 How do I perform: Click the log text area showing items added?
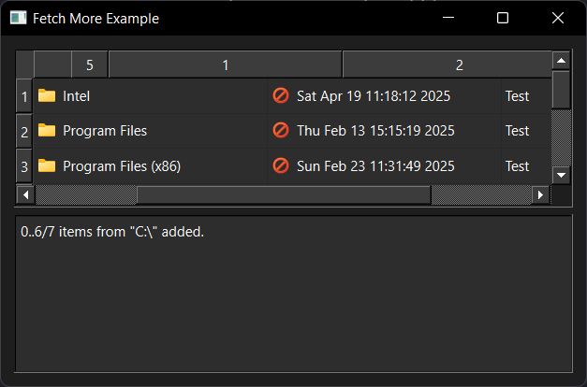coord(294,294)
